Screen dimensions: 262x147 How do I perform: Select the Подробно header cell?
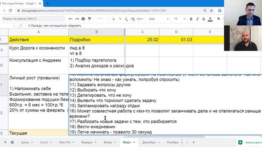[x=97, y=40]
